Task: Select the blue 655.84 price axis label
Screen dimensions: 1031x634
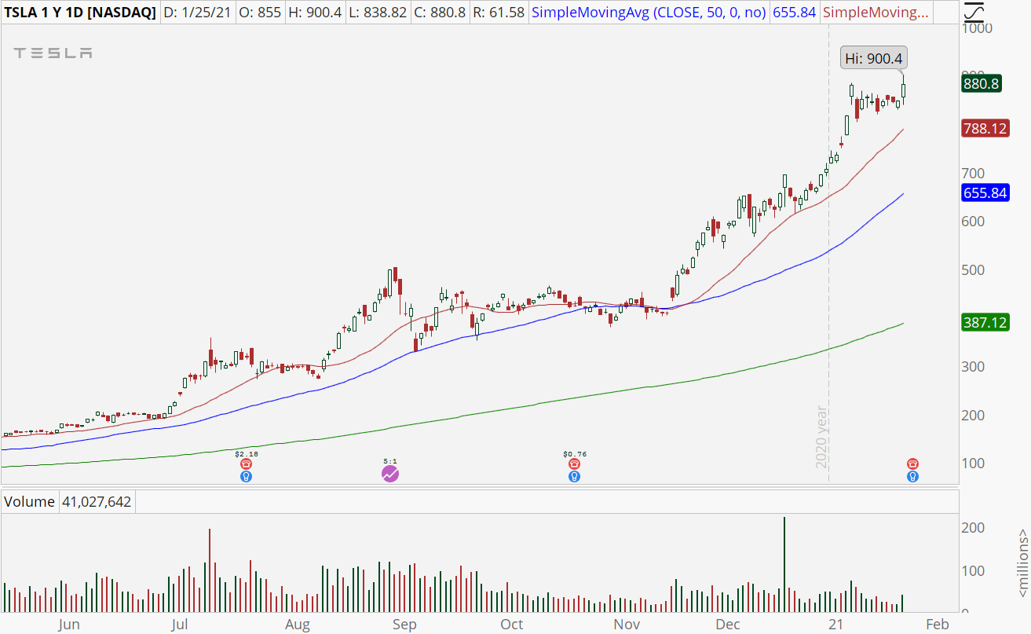Action: pyautogui.click(x=985, y=192)
